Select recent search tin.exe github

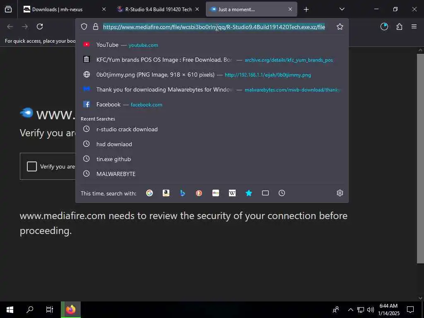pyautogui.click(x=212, y=159)
